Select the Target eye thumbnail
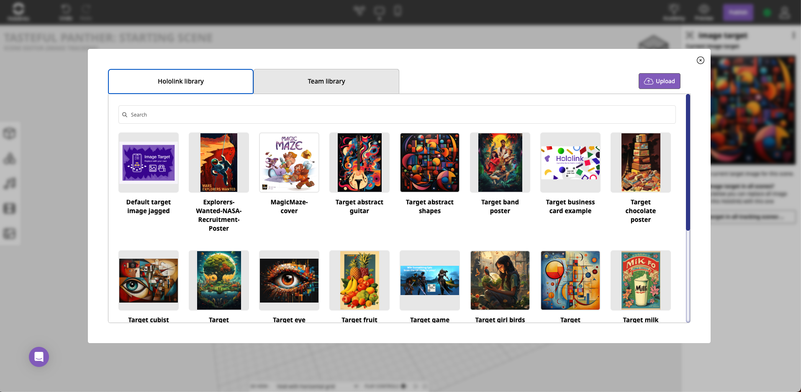 pyautogui.click(x=289, y=280)
